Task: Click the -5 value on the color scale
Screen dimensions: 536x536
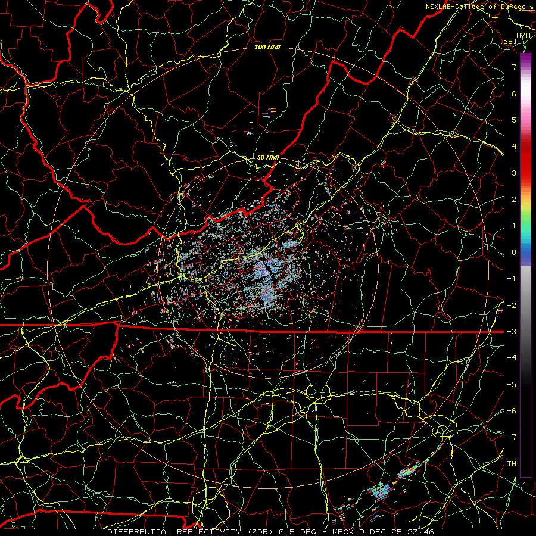Action: point(512,385)
